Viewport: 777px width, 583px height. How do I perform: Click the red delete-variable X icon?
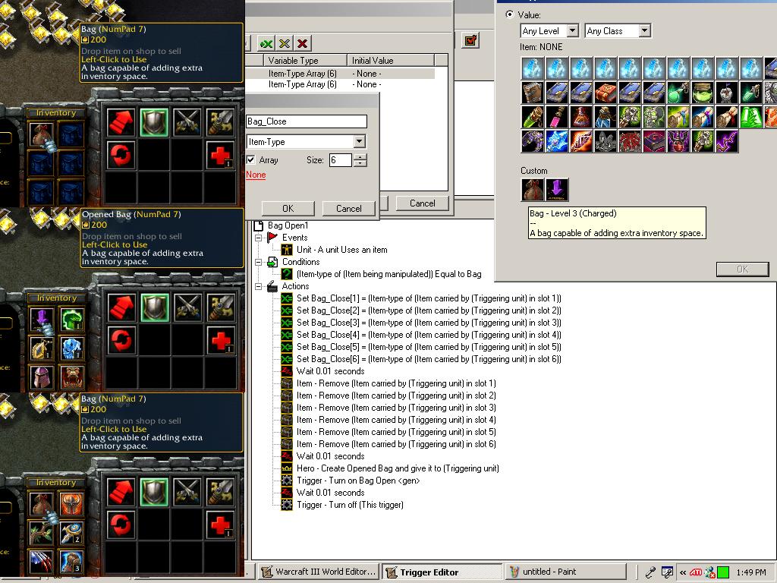point(302,43)
